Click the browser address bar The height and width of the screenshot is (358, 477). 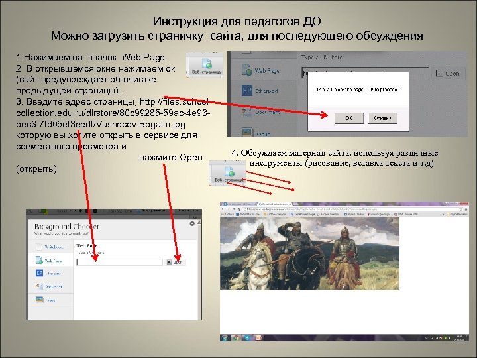353,209
